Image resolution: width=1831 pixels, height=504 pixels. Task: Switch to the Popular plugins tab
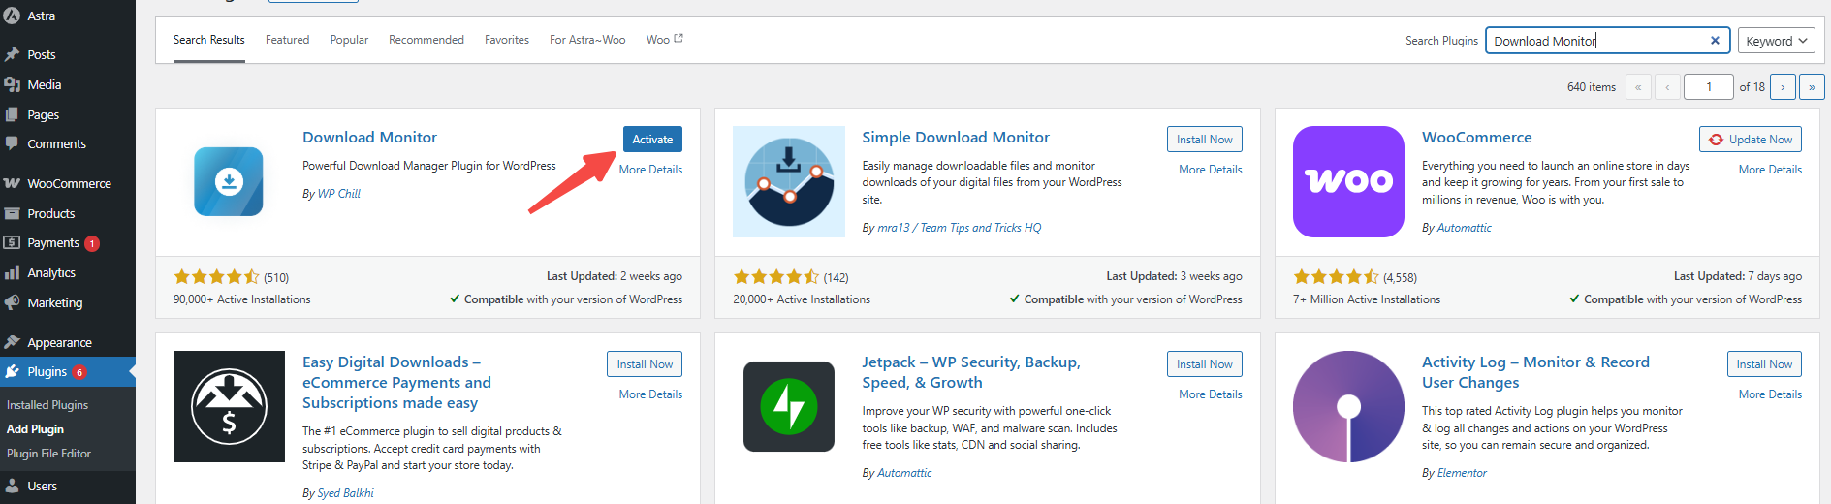tap(349, 40)
